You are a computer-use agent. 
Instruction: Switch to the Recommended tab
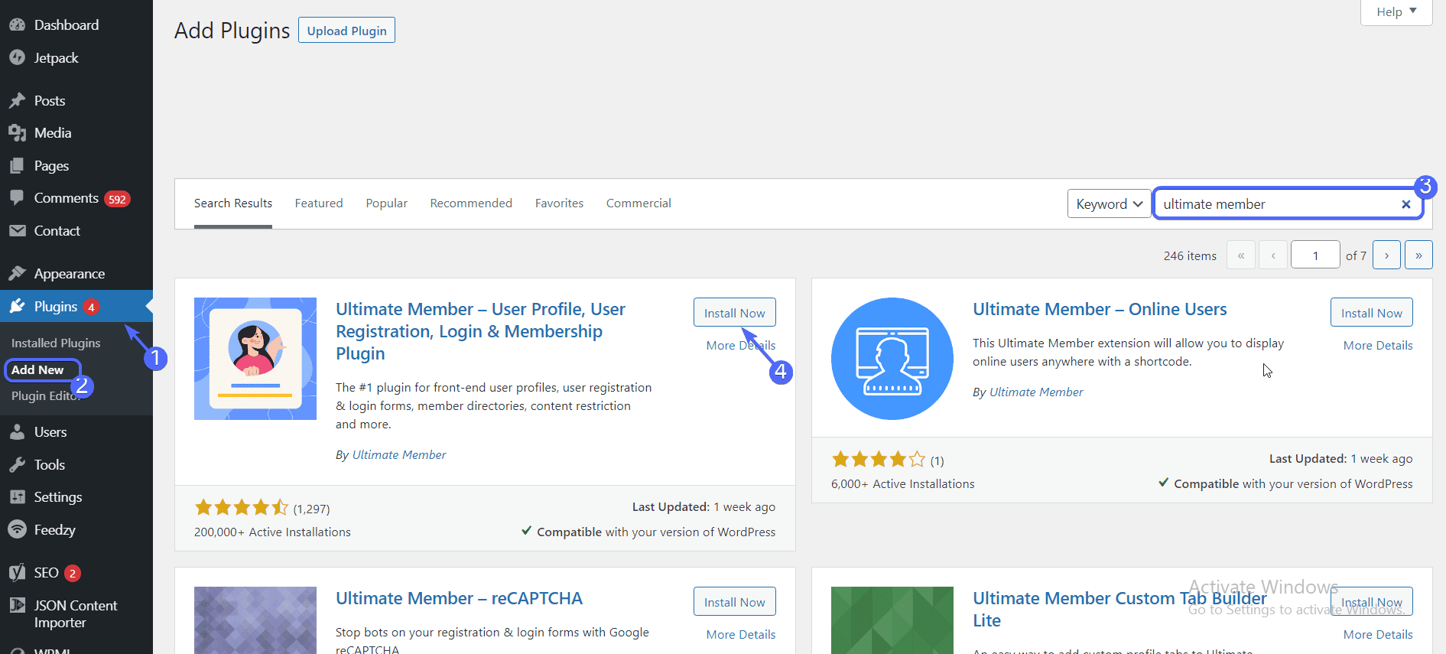(471, 203)
